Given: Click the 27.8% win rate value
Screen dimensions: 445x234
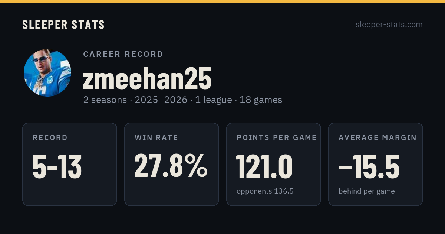Looking at the screenshot, I should pos(171,165).
